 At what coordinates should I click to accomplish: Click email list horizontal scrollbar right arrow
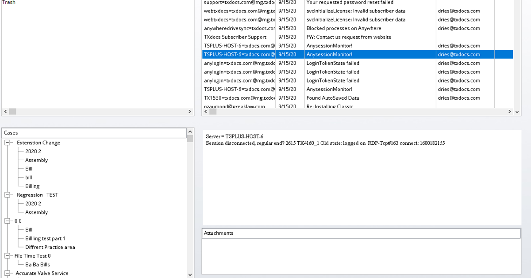tap(509, 112)
